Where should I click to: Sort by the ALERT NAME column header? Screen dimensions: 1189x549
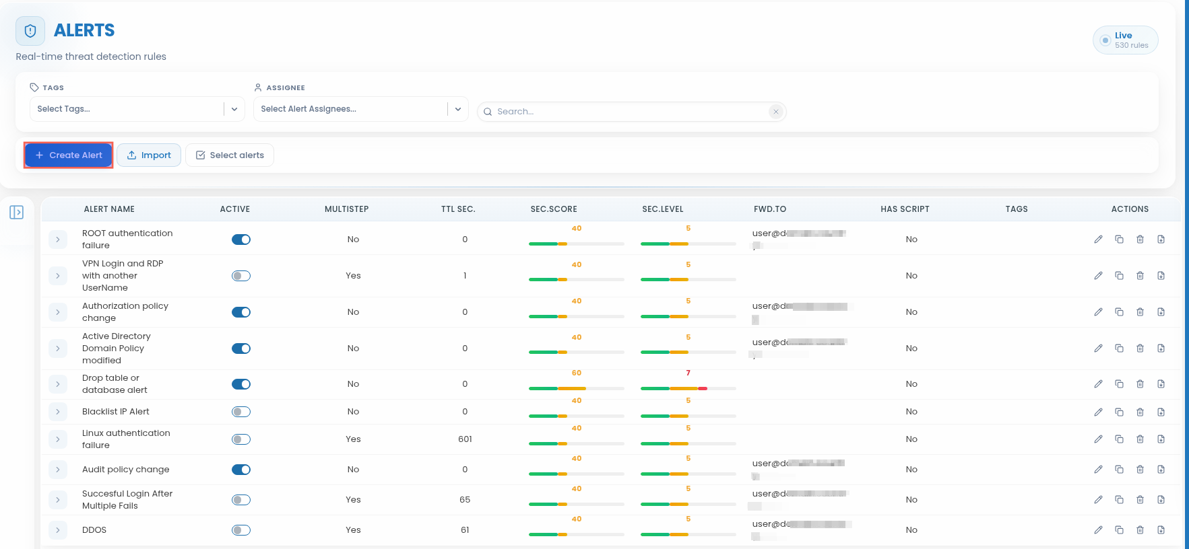tap(109, 209)
